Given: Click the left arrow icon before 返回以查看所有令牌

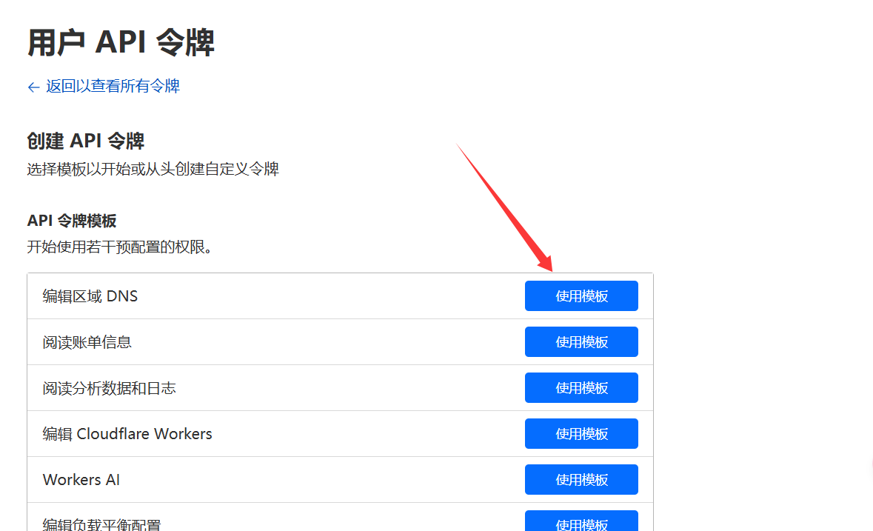Looking at the screenshot, I should [33, 87].
